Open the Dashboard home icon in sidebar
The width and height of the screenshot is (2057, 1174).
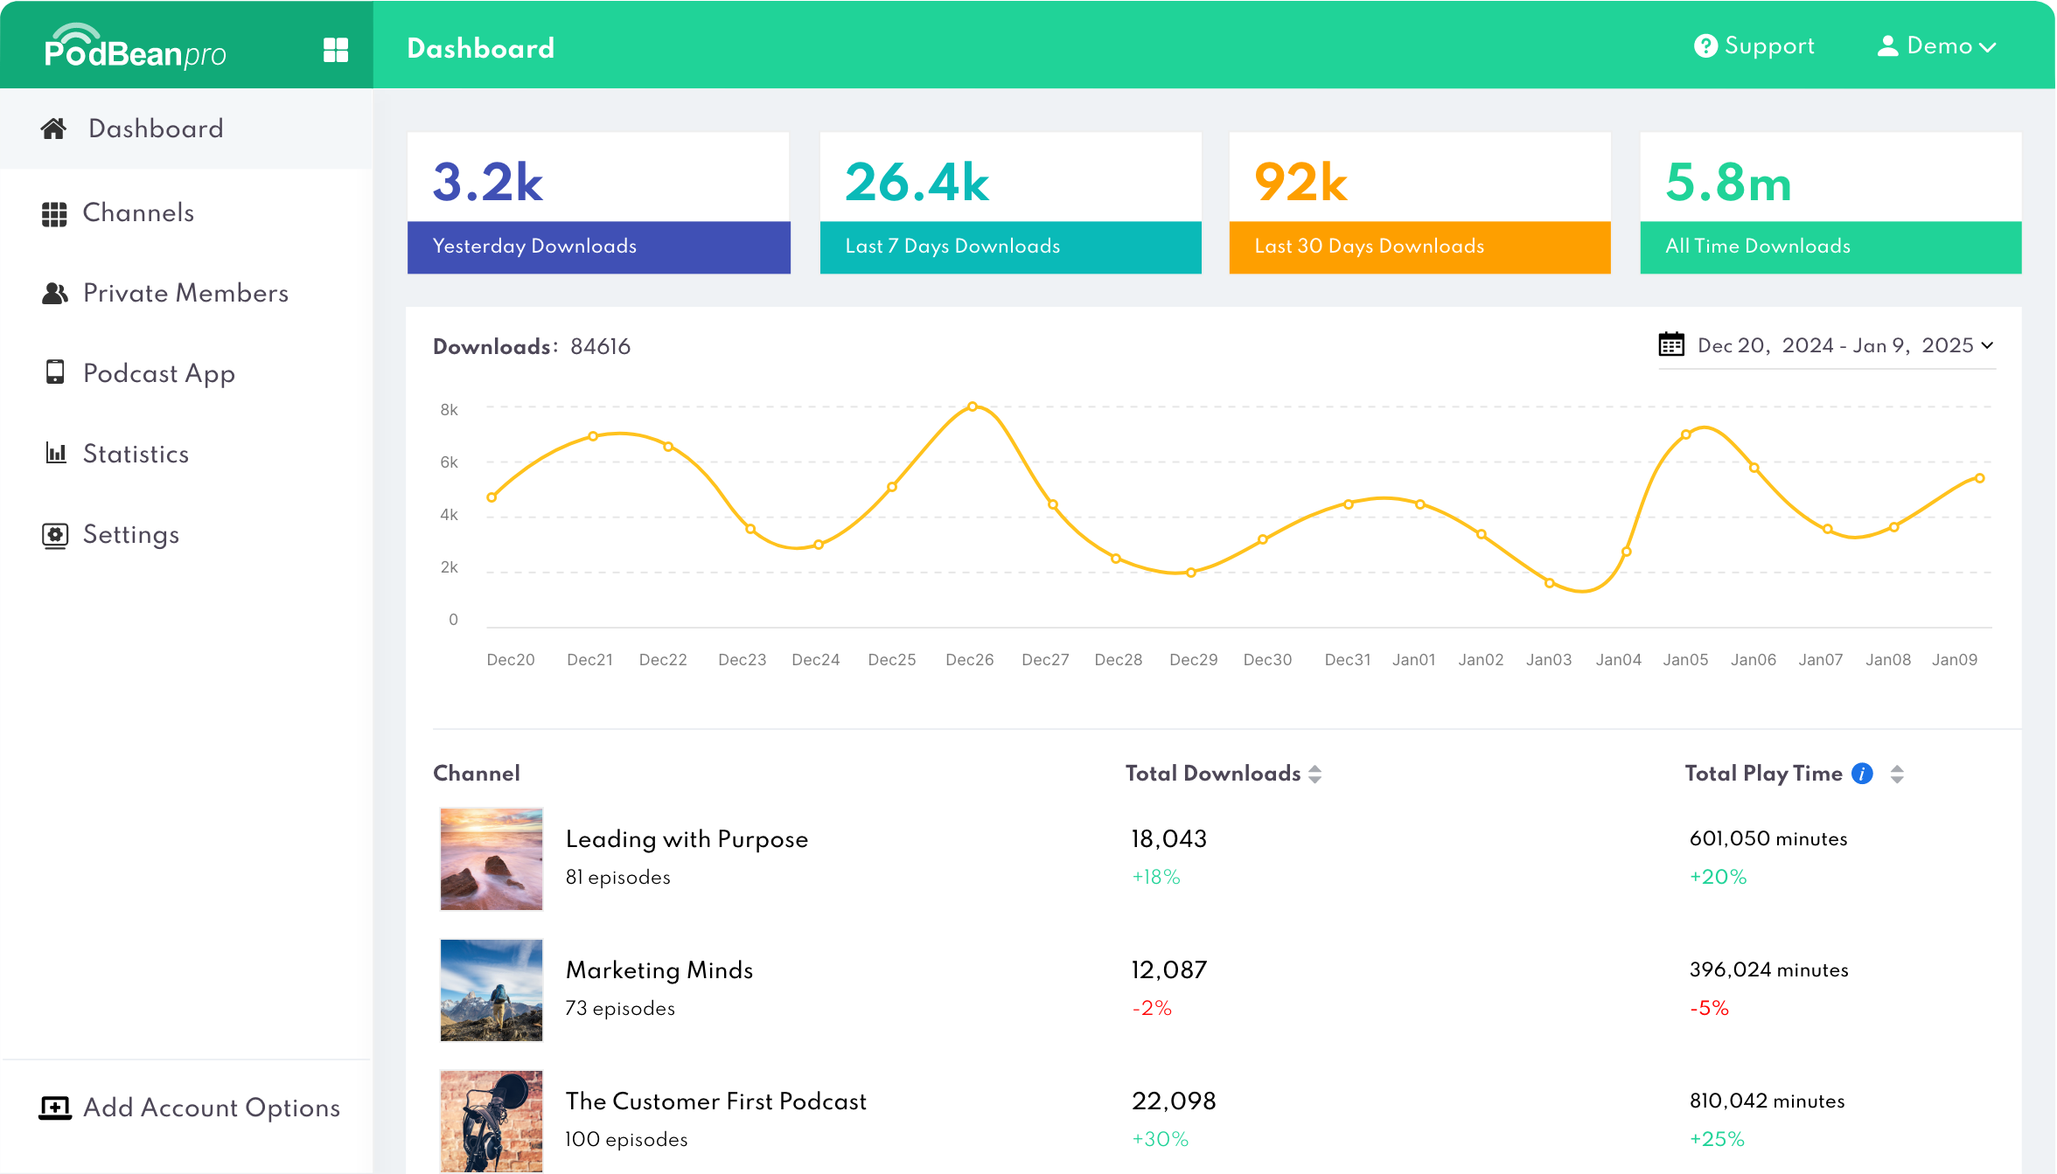[x=54, y=129]
